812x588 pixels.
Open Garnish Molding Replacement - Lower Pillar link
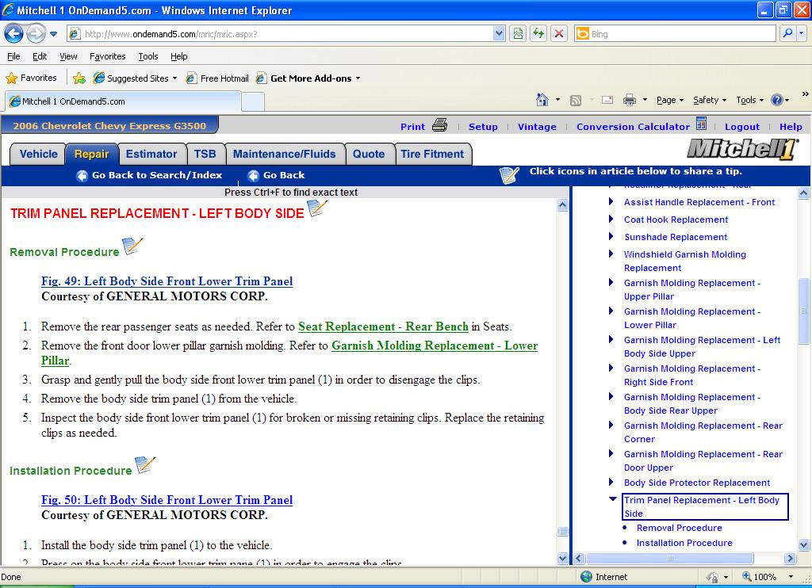(x=435, y=346)
